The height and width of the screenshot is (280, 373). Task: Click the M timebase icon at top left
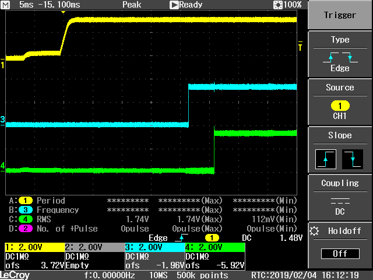point(5,5)
